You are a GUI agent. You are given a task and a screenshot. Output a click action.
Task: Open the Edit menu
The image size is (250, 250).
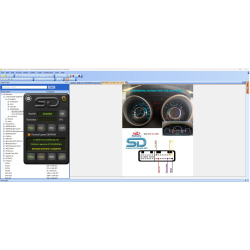7,72
